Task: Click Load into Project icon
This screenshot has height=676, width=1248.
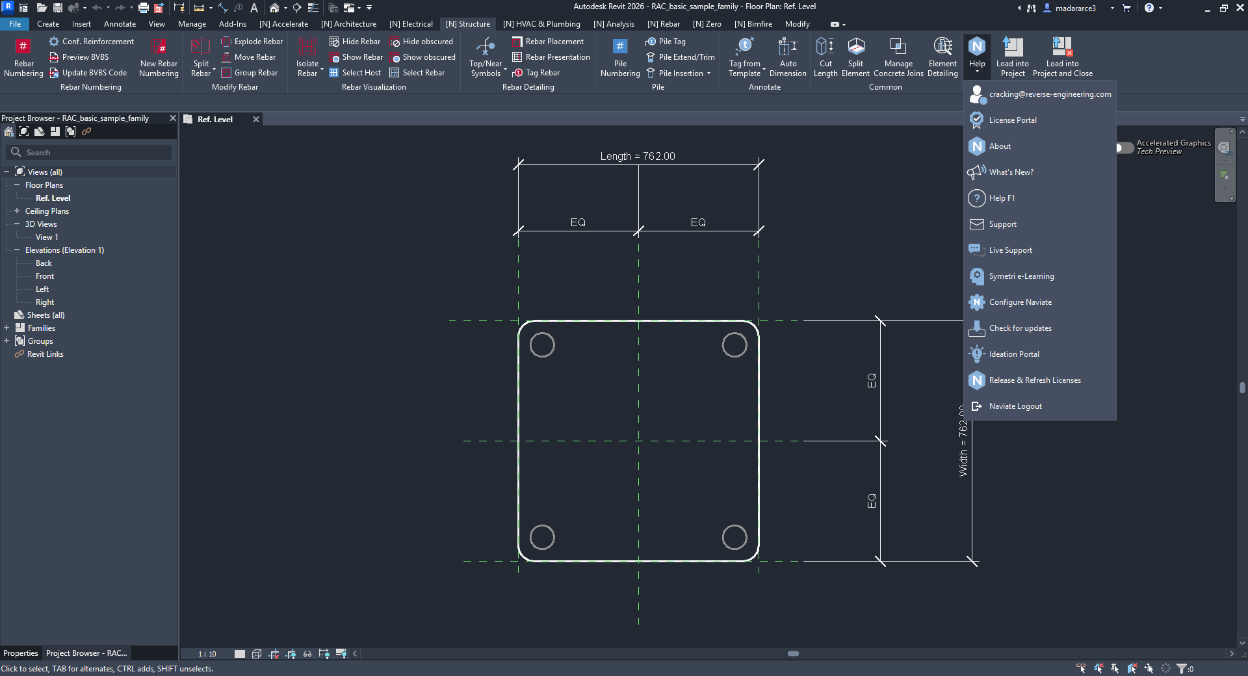Action: coord(1012,47)
